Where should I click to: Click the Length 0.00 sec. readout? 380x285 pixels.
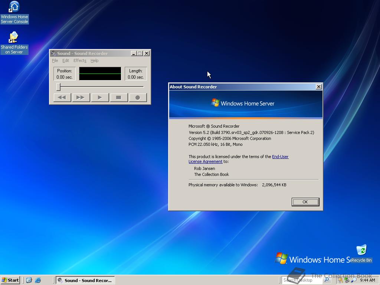pos(136,74)
